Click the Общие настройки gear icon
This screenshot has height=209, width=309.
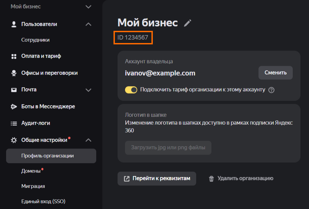[14, 140]
